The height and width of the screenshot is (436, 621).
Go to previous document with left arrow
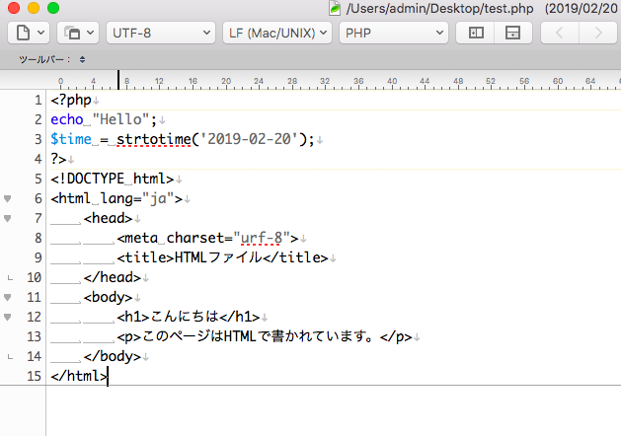tap(560, 33)
